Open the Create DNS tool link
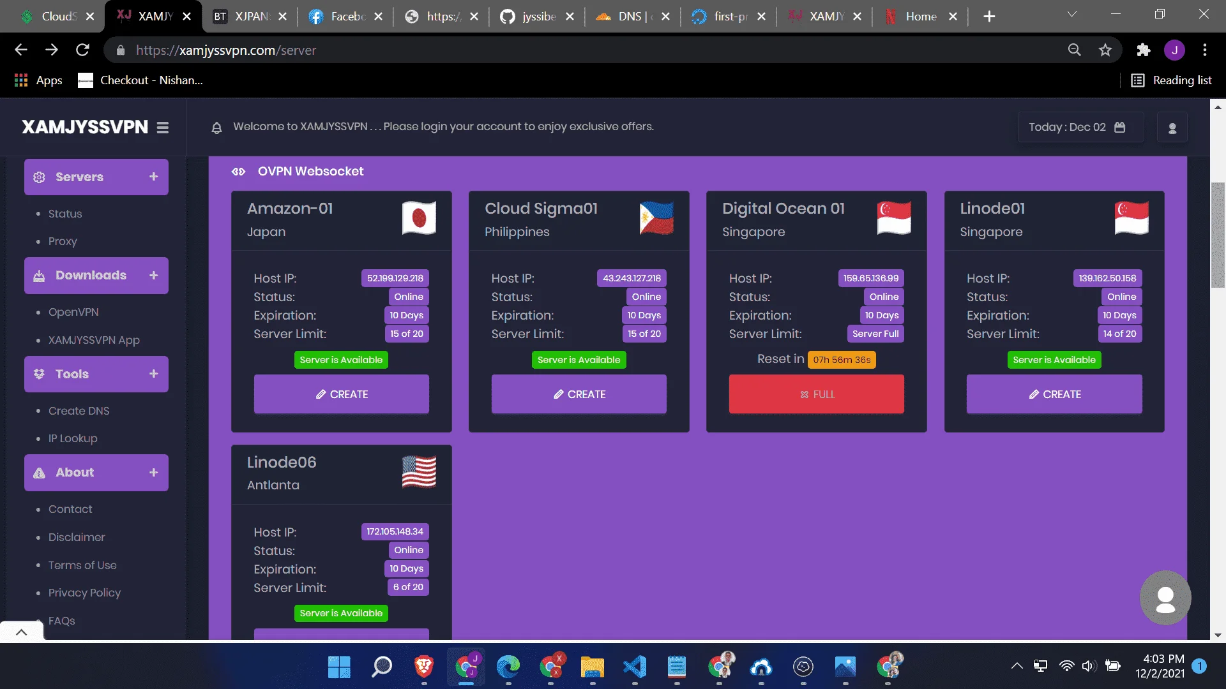The width and height of the screenshot is (1226, 689). point(79,411)
